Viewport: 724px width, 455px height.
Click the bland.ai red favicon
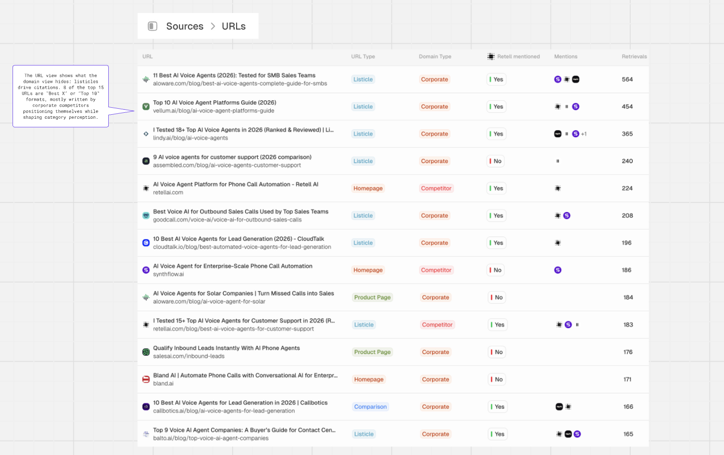pos(146,379)
